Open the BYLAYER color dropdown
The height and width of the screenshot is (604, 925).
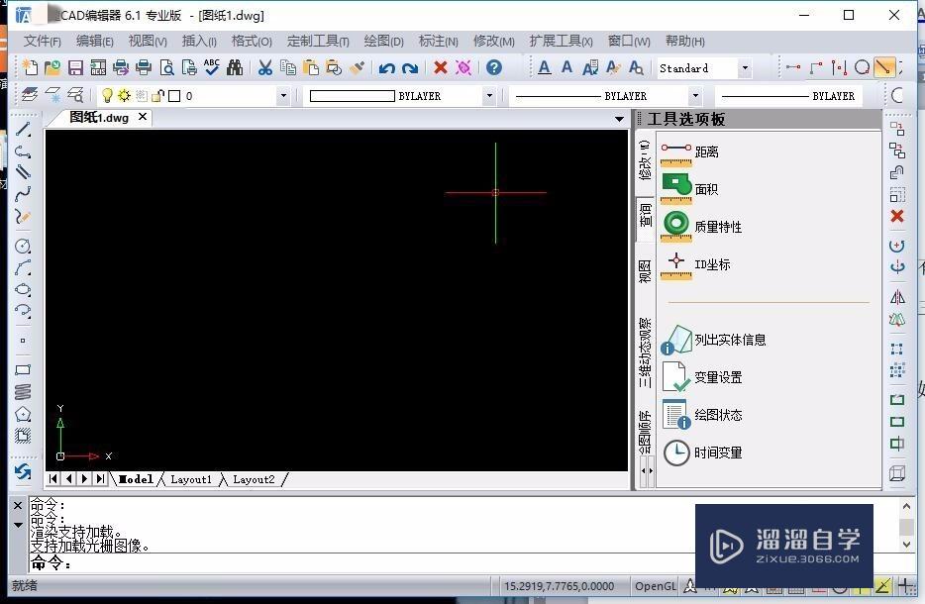coord(489,95)
